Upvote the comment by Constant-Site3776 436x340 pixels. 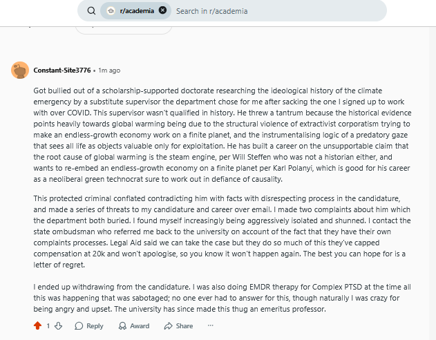click(x=37, y=325)
